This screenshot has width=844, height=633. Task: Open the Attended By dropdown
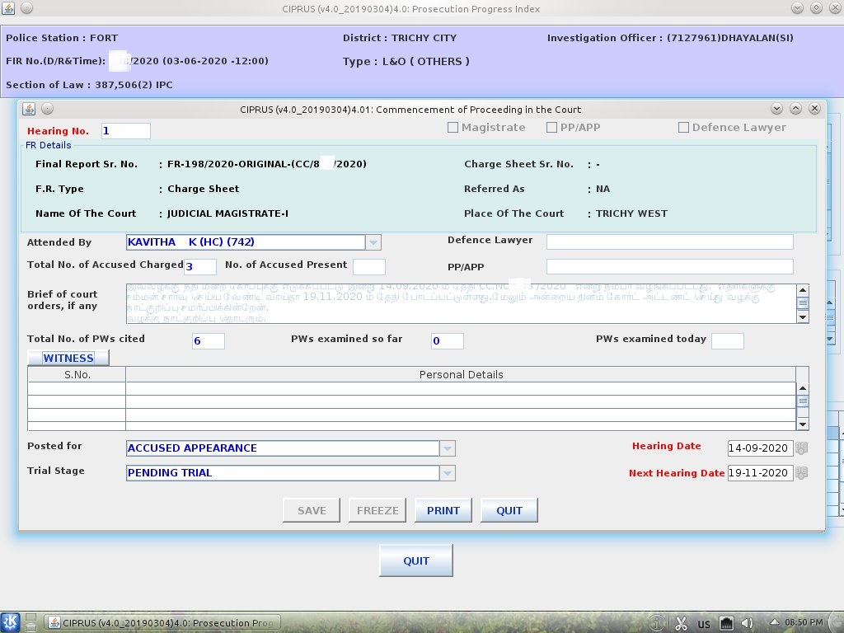click(x=373, y=241)
